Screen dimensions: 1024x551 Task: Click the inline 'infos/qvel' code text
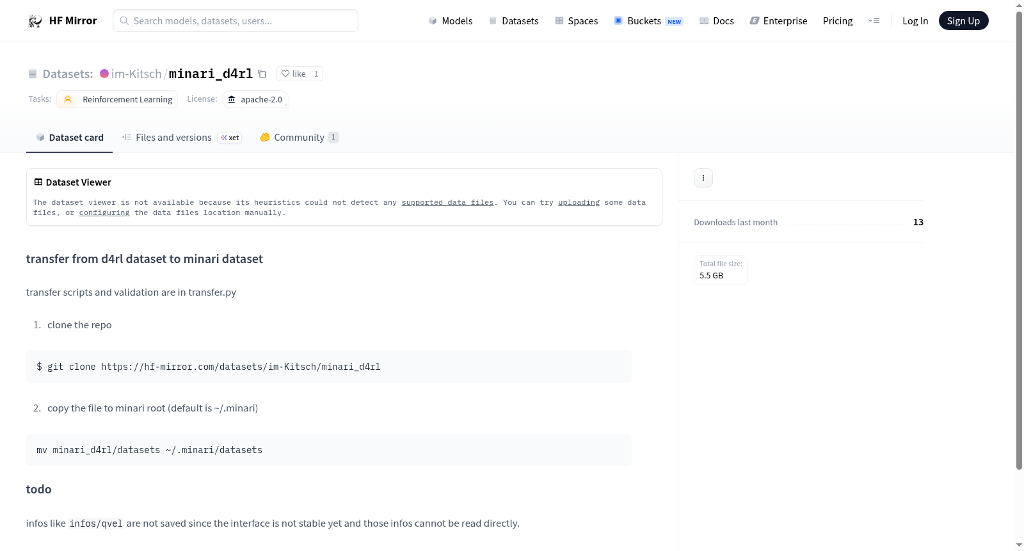(x=96, y=523)
